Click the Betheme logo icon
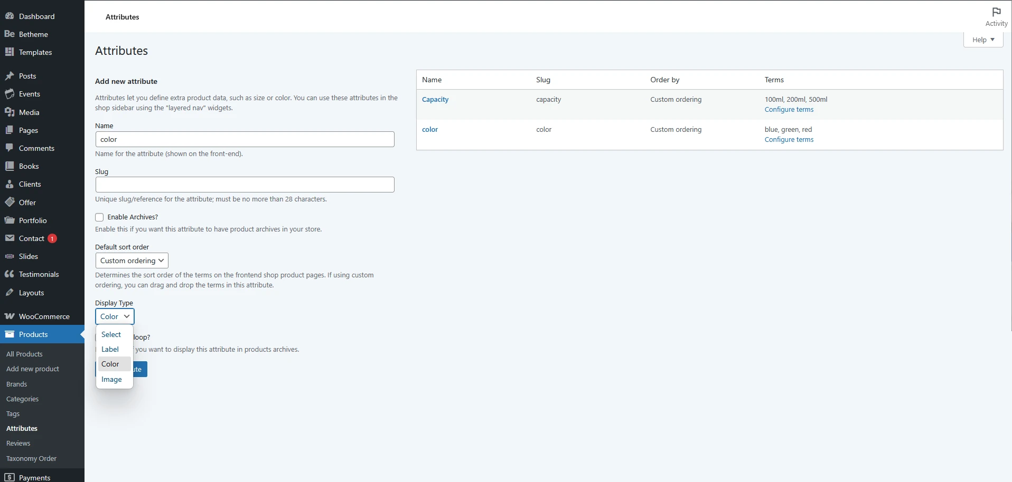The height and width of the screenshot is (482, 1012). tap(10, 34)
